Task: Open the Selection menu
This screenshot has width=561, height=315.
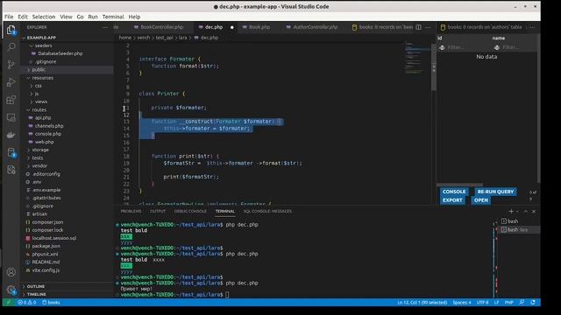Action: (x=44, y=17)
